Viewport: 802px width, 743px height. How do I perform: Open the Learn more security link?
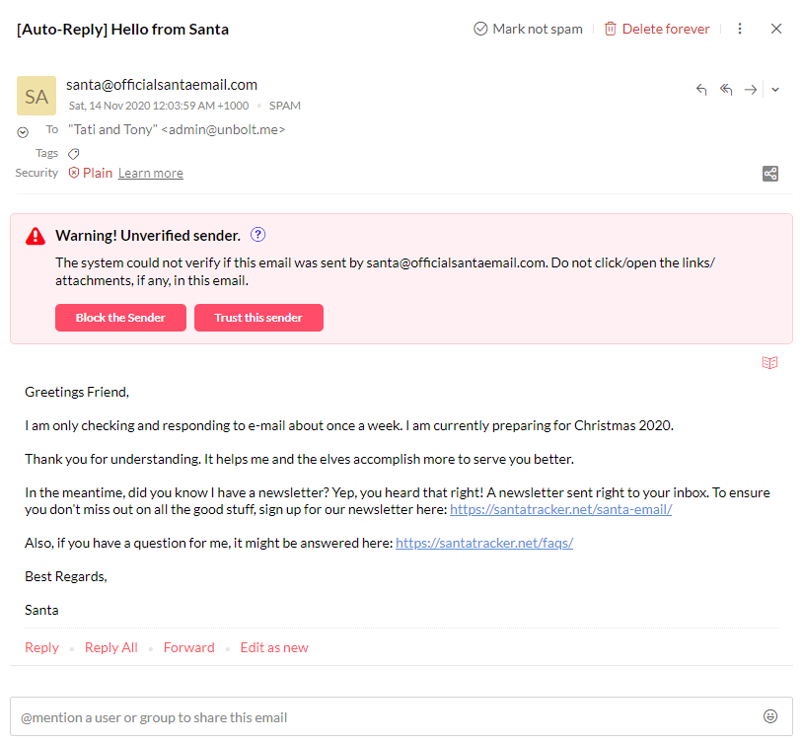point(150,174)
